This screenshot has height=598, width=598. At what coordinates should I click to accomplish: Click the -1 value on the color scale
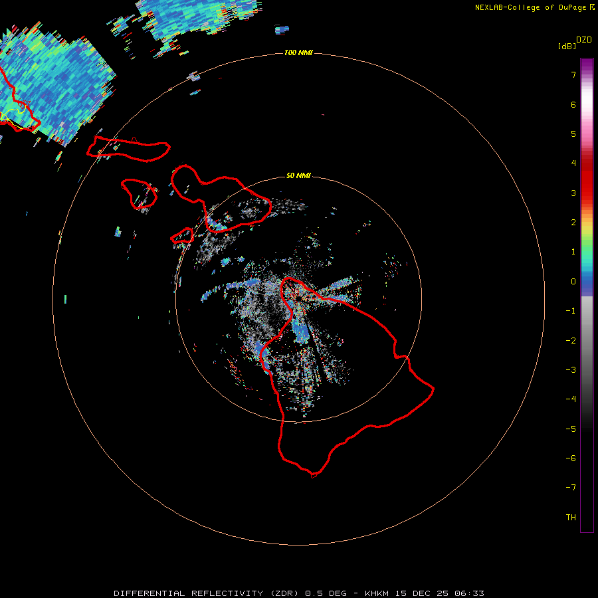click(571, 311)
